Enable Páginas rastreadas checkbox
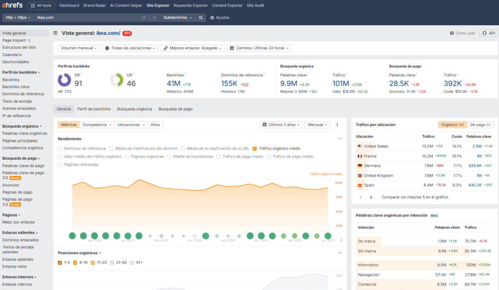Screen dimensions: 499x290 (60, 164)
